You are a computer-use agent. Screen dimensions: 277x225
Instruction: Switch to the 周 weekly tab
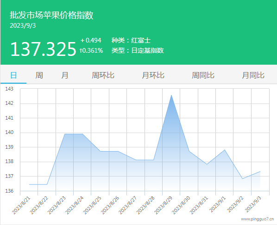pos(39,75)
